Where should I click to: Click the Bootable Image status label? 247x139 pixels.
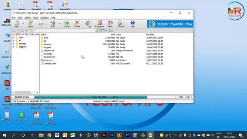(x=22, y=97)
